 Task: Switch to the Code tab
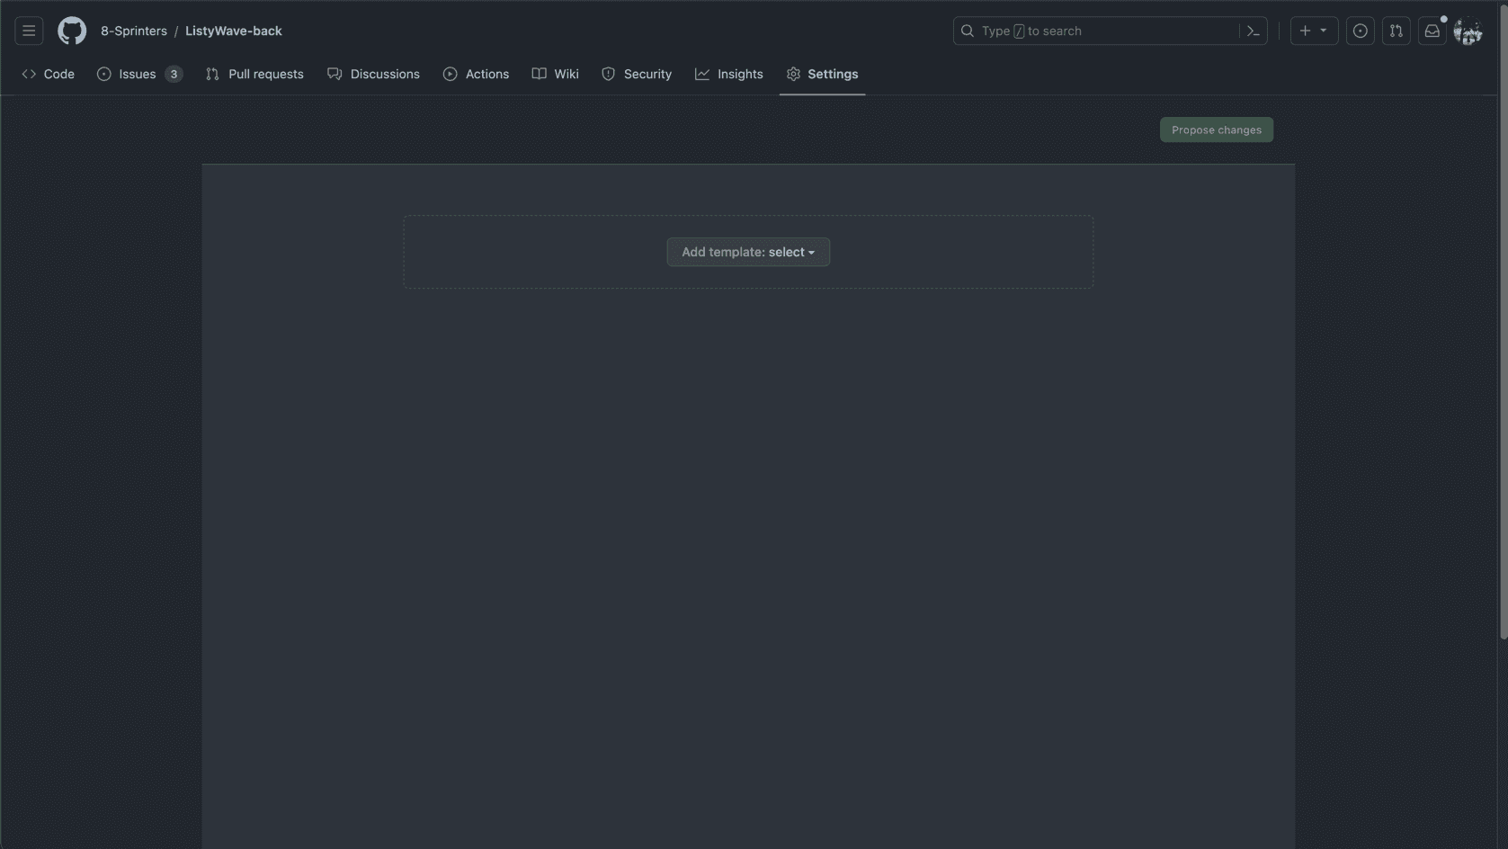tap(49, 74)
